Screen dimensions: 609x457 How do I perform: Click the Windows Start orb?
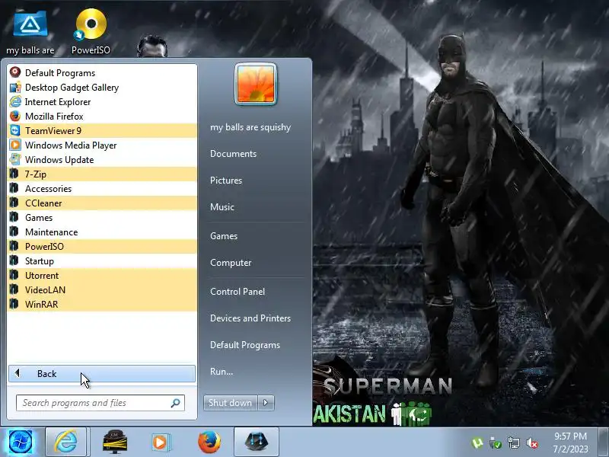pos(21,442)
